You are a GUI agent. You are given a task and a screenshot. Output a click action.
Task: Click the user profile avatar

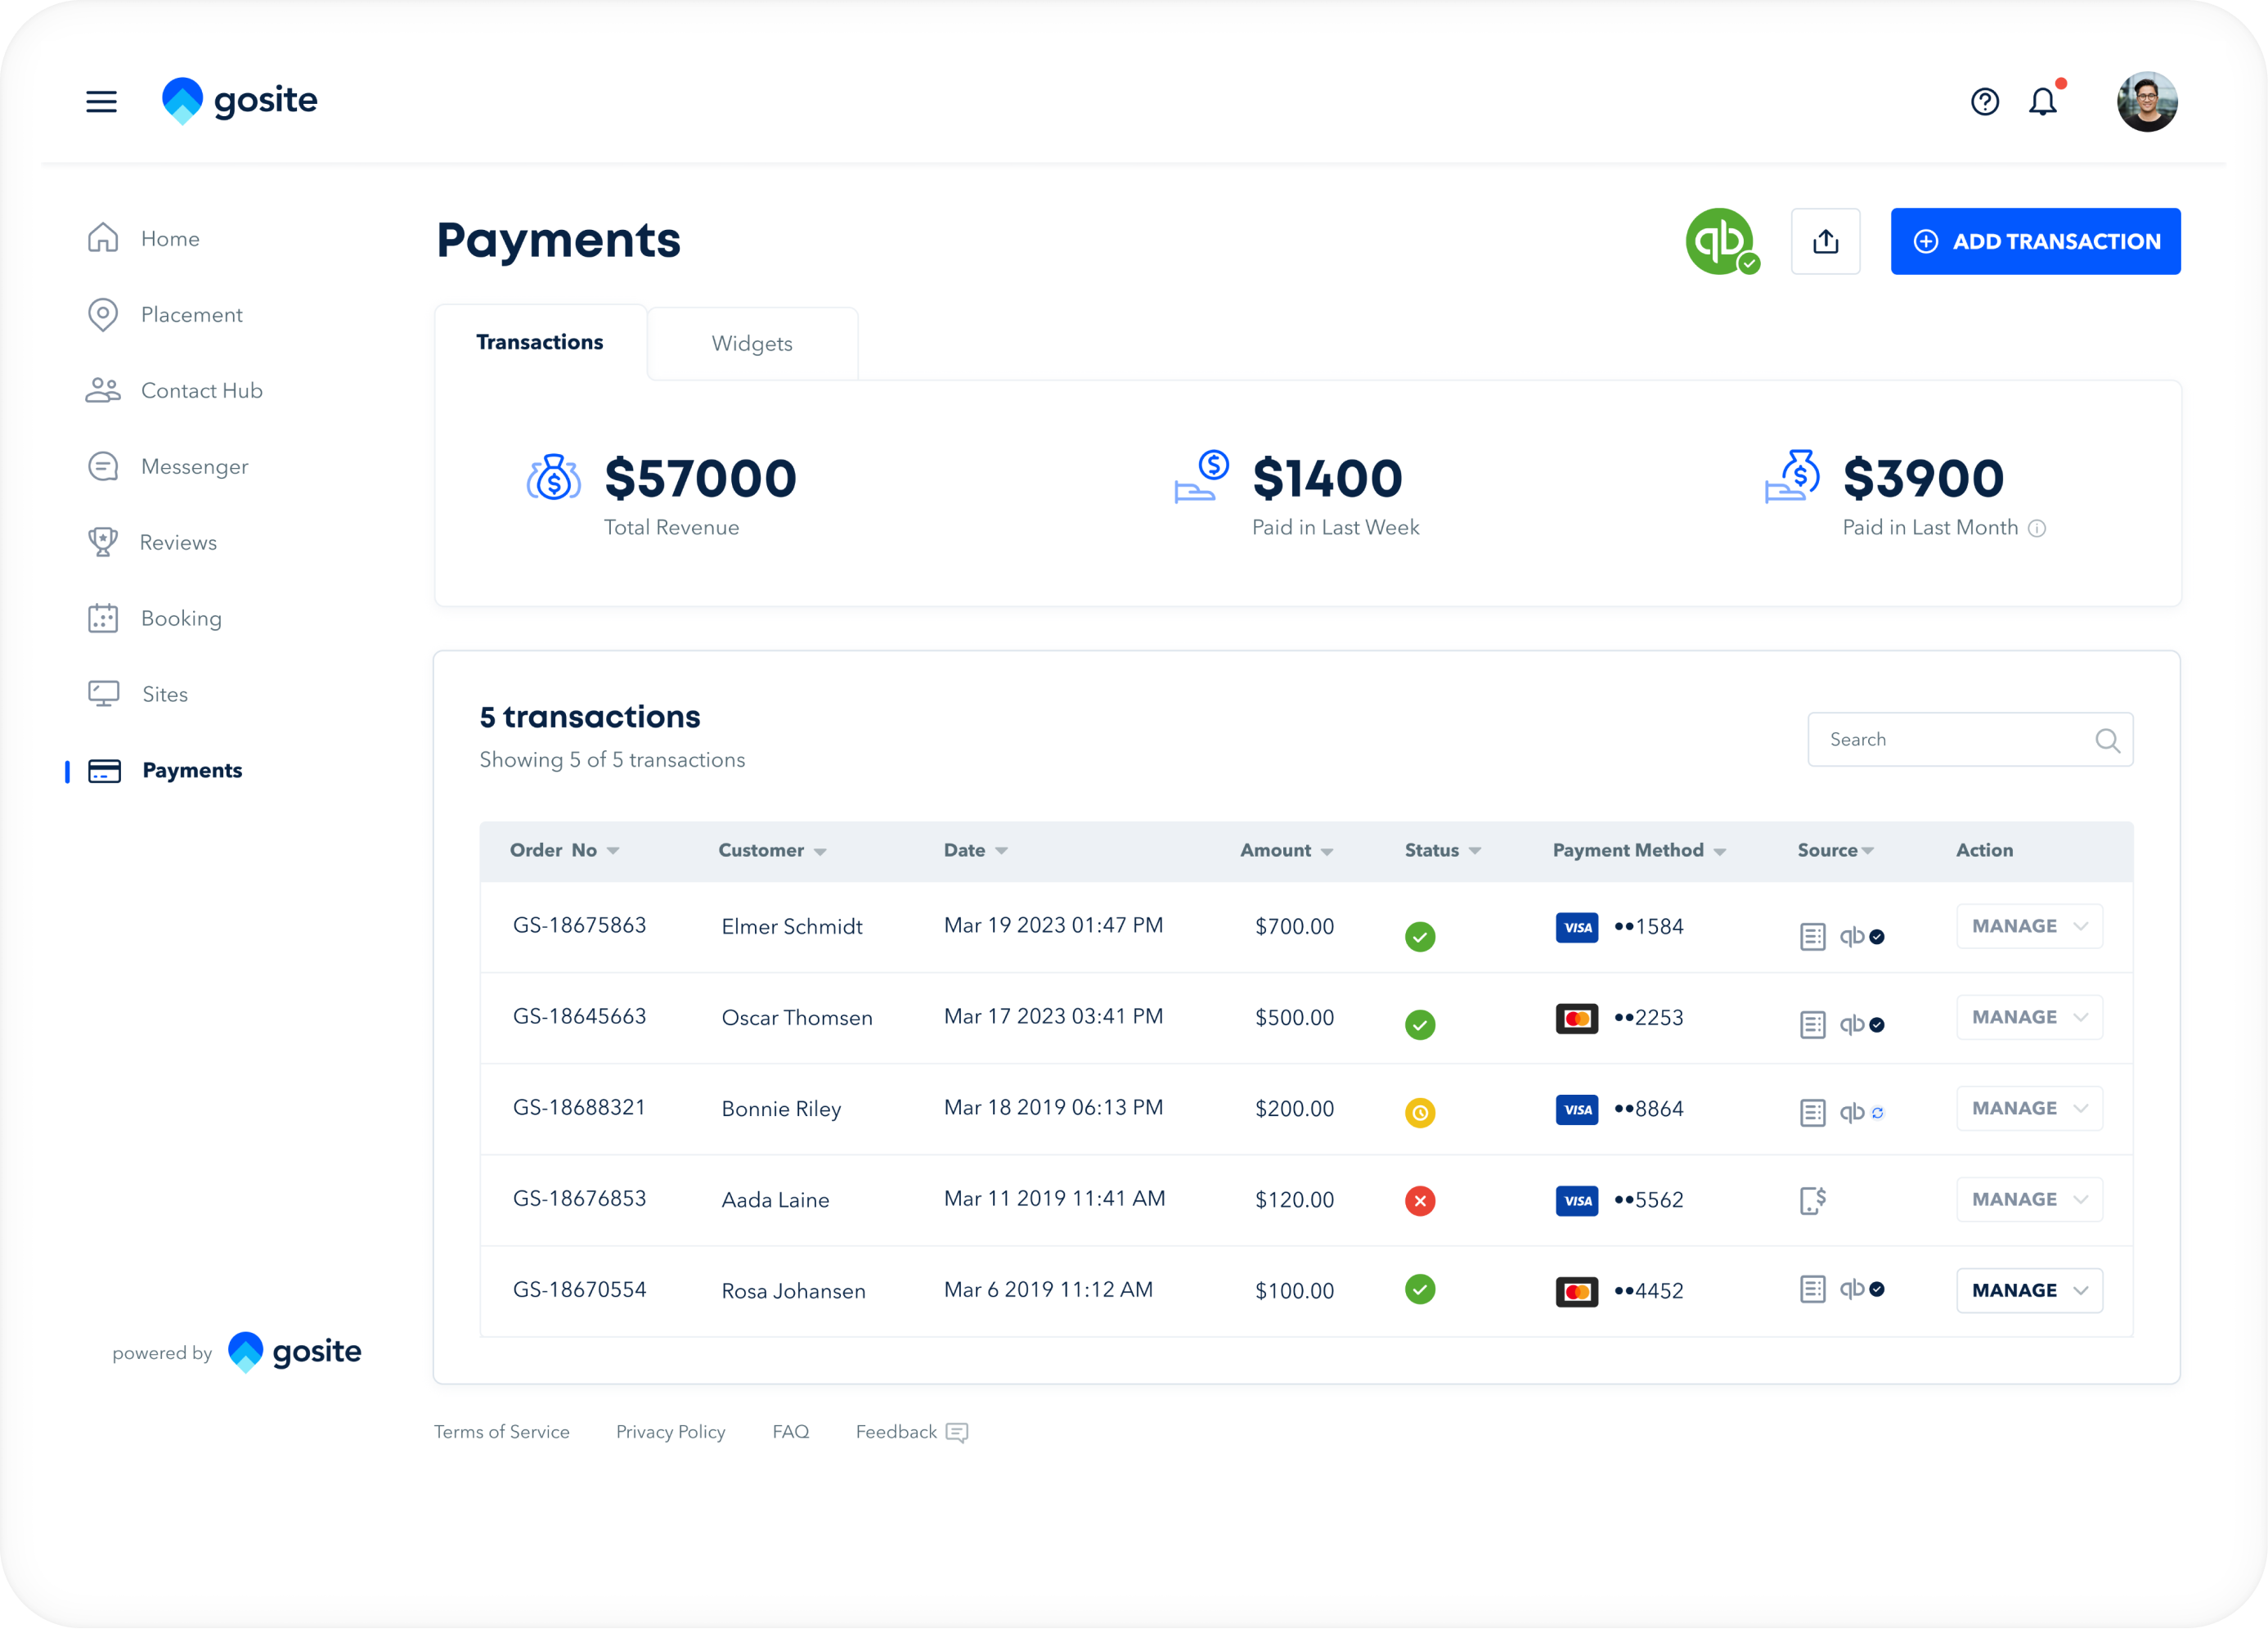[2147, 100]
